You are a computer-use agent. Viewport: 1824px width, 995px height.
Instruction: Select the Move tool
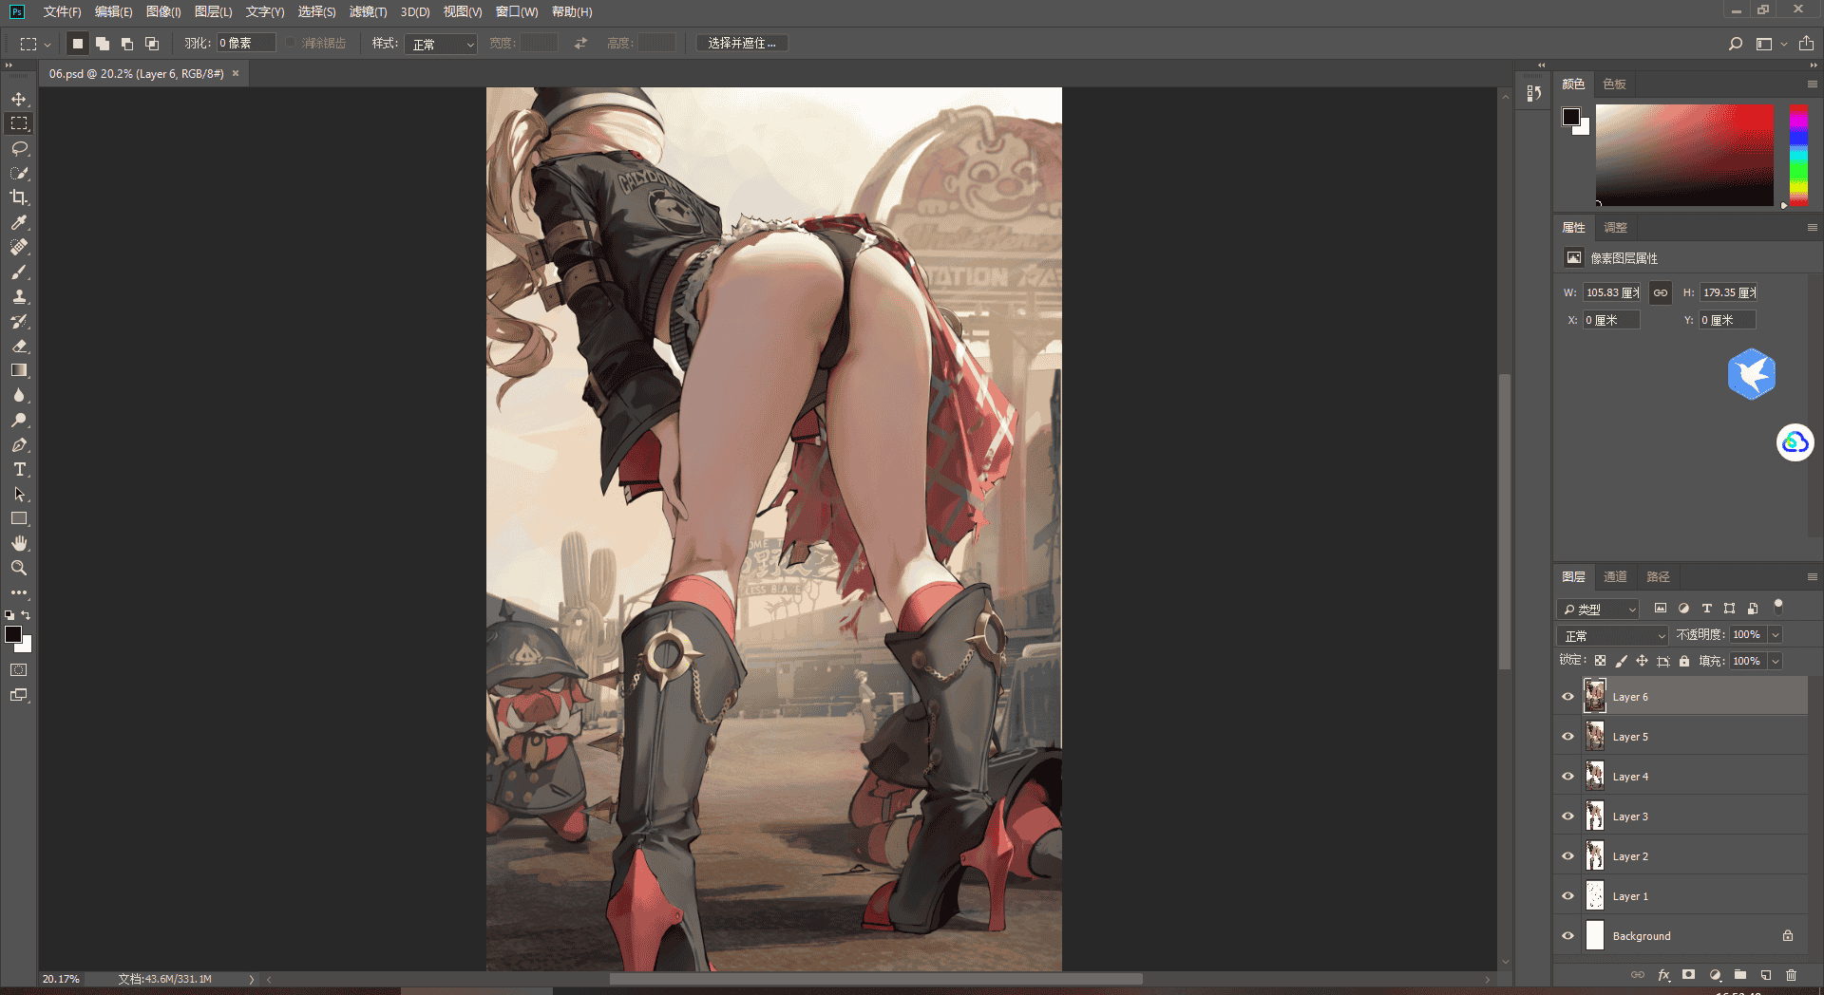19,99
